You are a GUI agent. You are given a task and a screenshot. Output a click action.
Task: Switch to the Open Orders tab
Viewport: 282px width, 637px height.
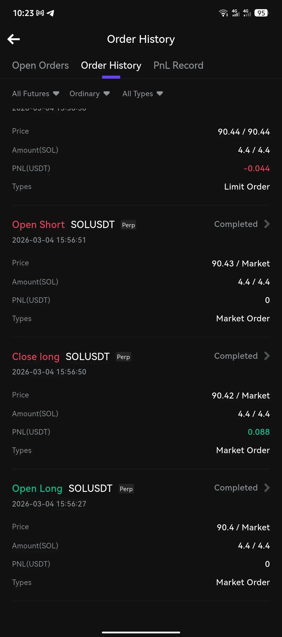(x=40, y=65)
